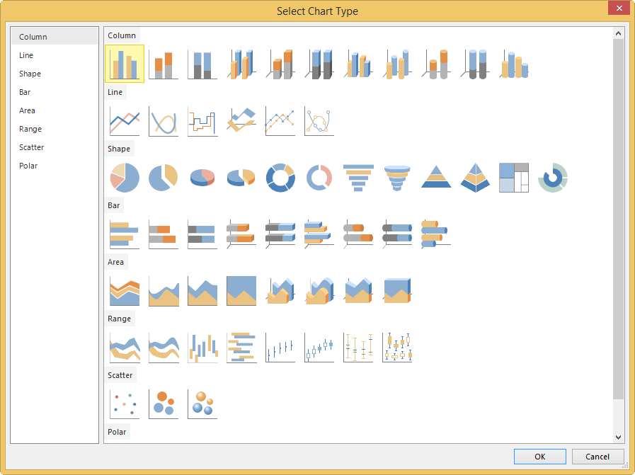Viewport: 635px width, 475px height.
Task: Select Polar category in sidebar
Action: (55, 166)
